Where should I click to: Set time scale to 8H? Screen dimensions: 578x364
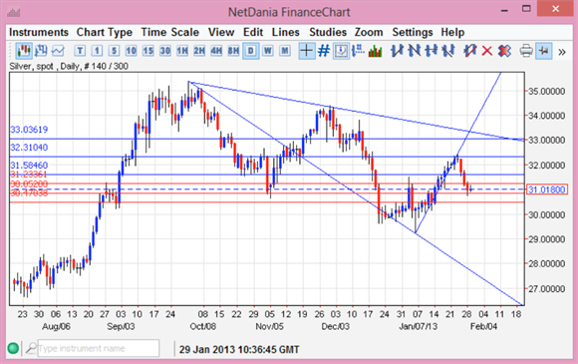coord(233,51)
